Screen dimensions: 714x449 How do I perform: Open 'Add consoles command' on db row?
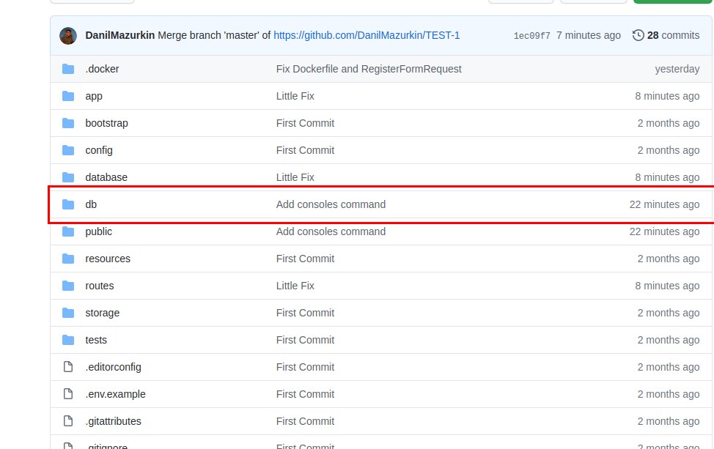[x=331, y=204]
